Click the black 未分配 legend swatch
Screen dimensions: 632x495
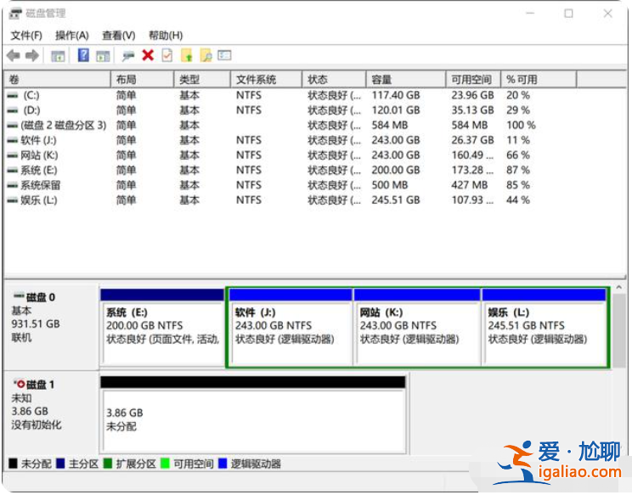13,464
